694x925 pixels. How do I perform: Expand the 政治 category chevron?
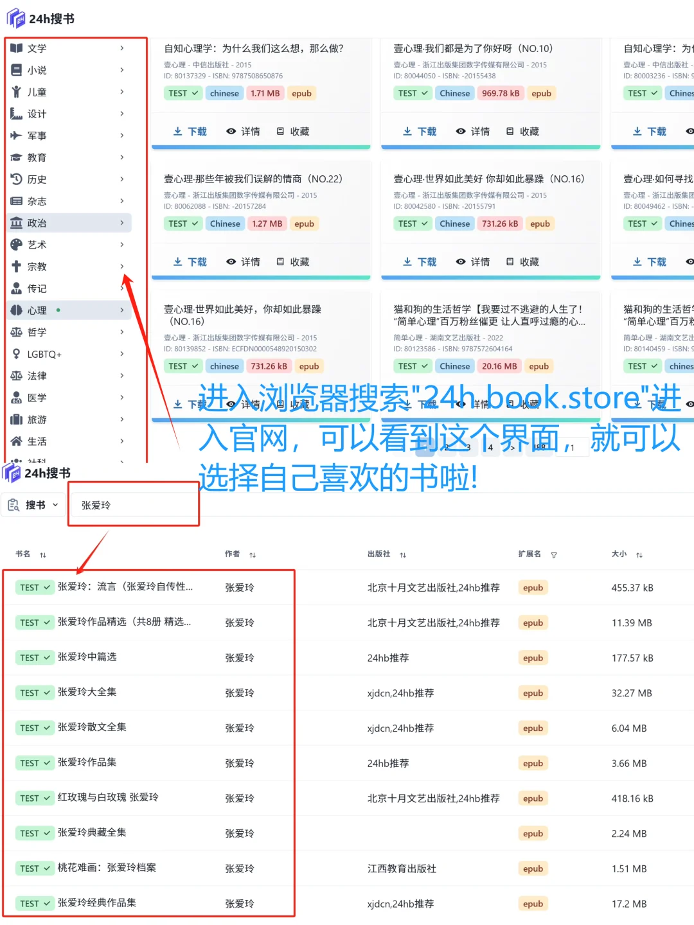(122, 223)
